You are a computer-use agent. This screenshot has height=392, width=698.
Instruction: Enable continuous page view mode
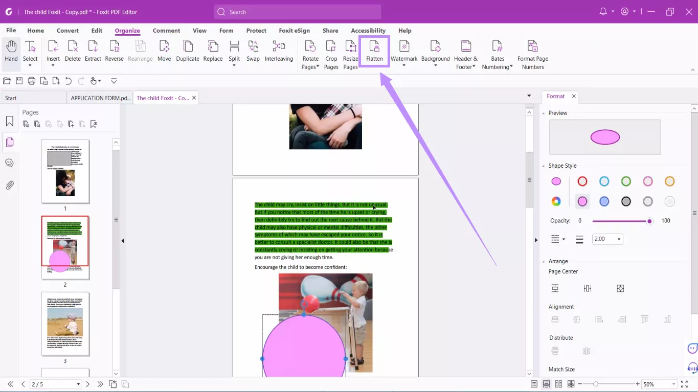click(546, 384)
